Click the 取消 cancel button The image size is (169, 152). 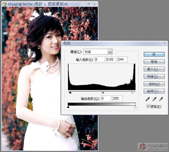tap(154, 62)
